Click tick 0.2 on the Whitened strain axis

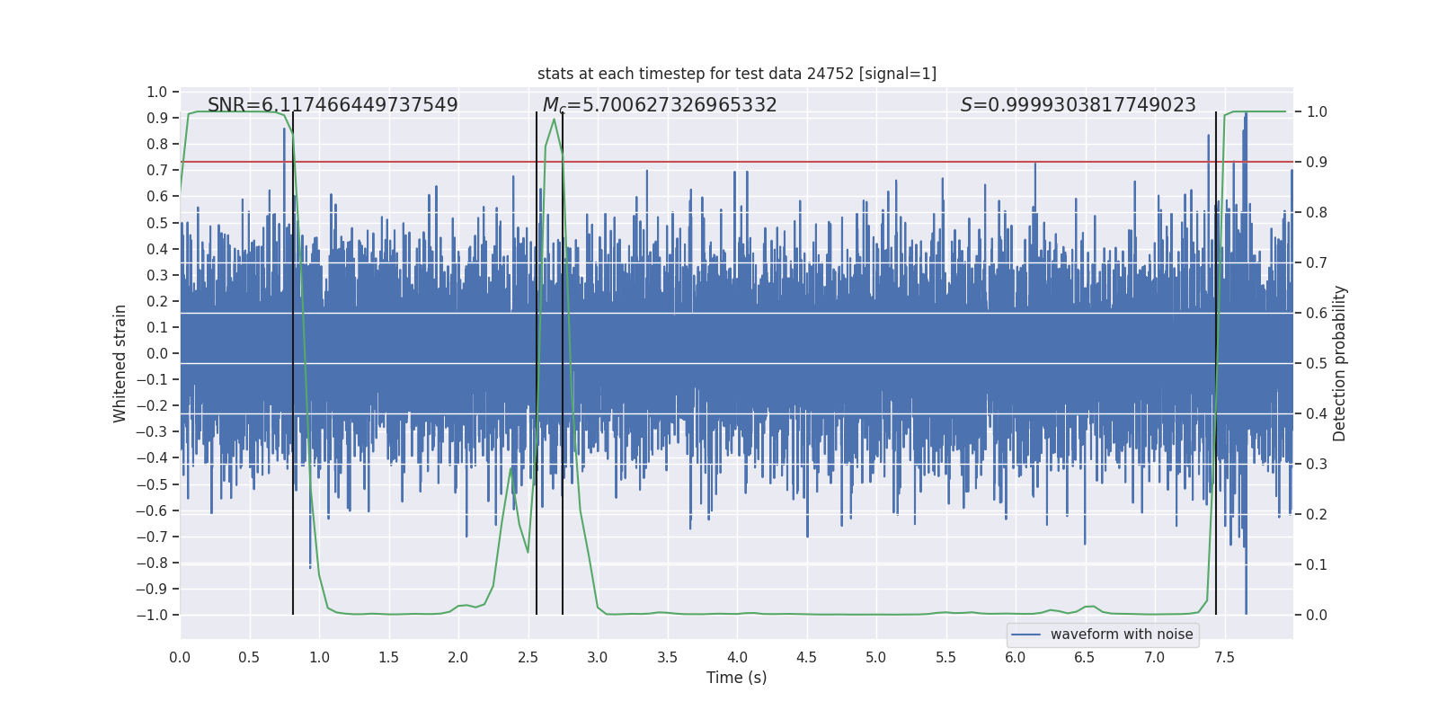click(x=157, y=301)
